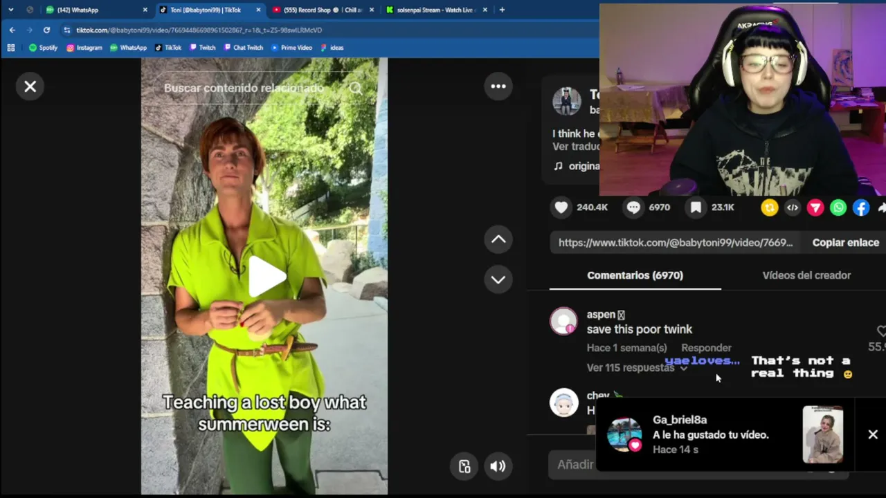Navigate back in the browser
Screen dimensions: 886x498
(12, 30)
